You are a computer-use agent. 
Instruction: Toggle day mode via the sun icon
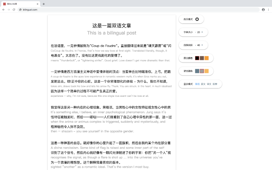tap(197, 19)
